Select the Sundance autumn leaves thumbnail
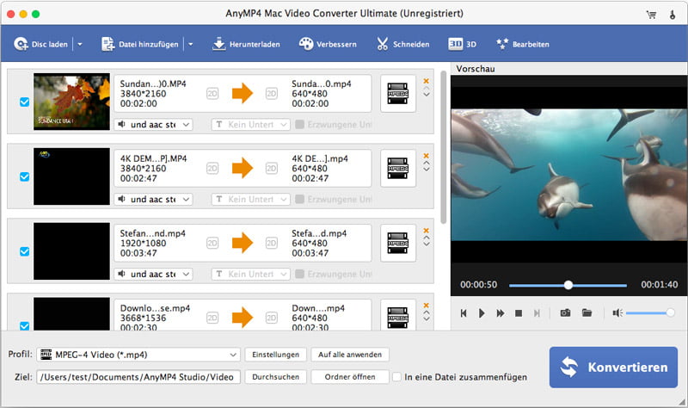Screen dimensions: 688x408 tap(71, 102)
